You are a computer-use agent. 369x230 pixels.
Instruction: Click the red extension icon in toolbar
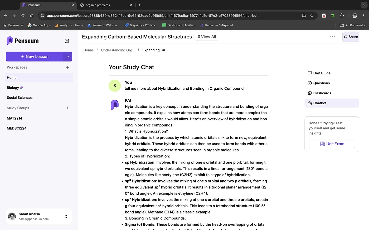pos(324,16)
